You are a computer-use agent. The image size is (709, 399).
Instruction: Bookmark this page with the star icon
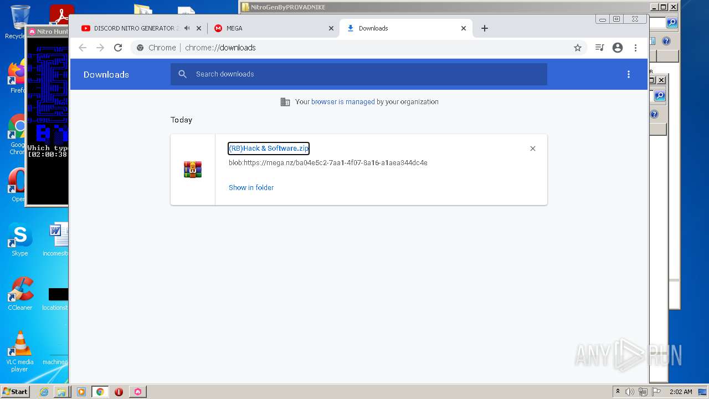(x=578, y=48)
